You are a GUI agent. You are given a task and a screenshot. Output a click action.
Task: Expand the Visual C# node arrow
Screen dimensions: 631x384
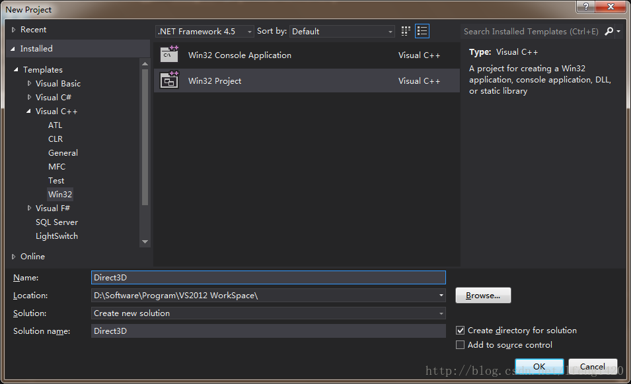tap(29, 97)
